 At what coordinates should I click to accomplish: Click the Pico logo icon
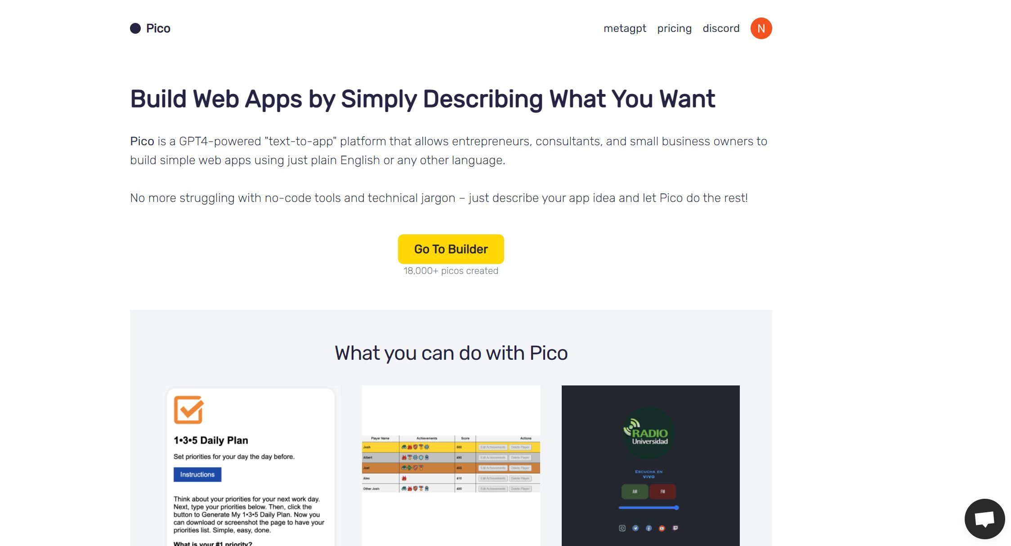(133, 27)
